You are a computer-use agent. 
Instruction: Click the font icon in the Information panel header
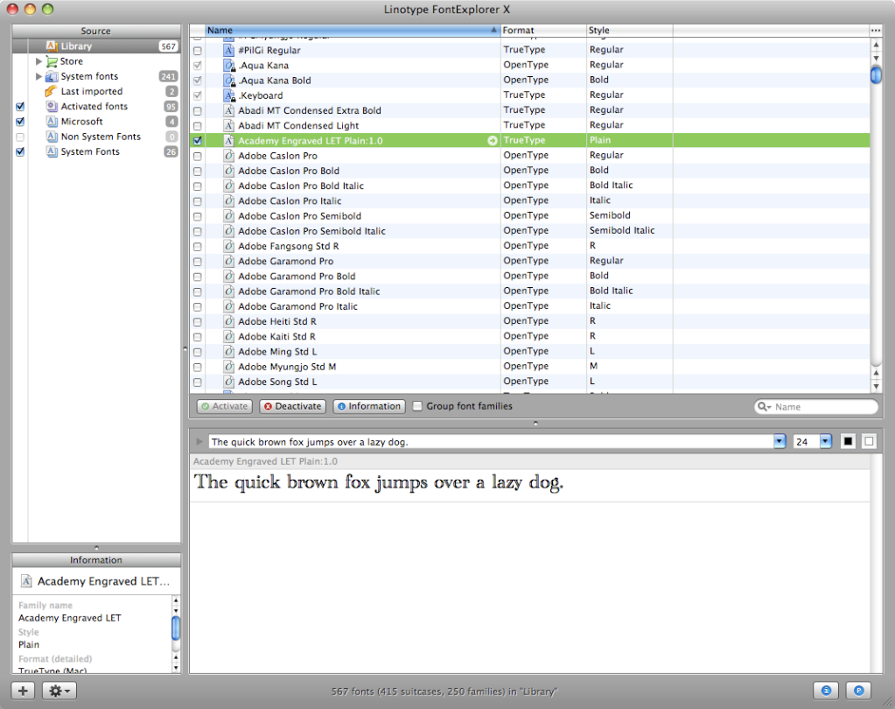(25, 581)
